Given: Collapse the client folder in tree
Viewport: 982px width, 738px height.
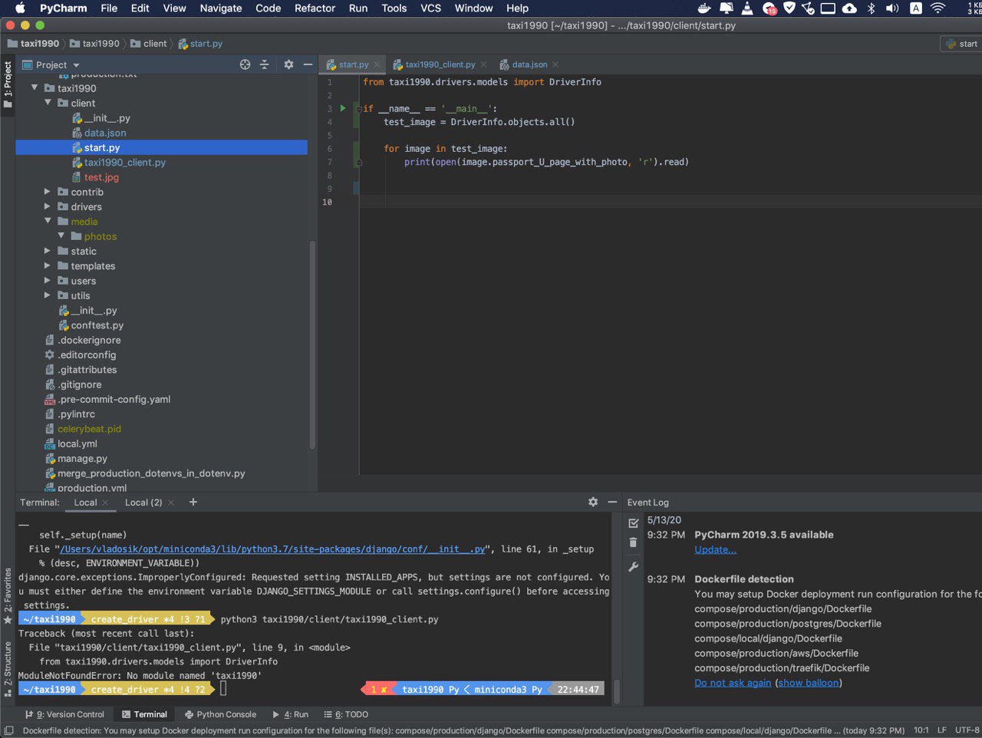Looking at the screenshot, I should click(x=48, y=103).
